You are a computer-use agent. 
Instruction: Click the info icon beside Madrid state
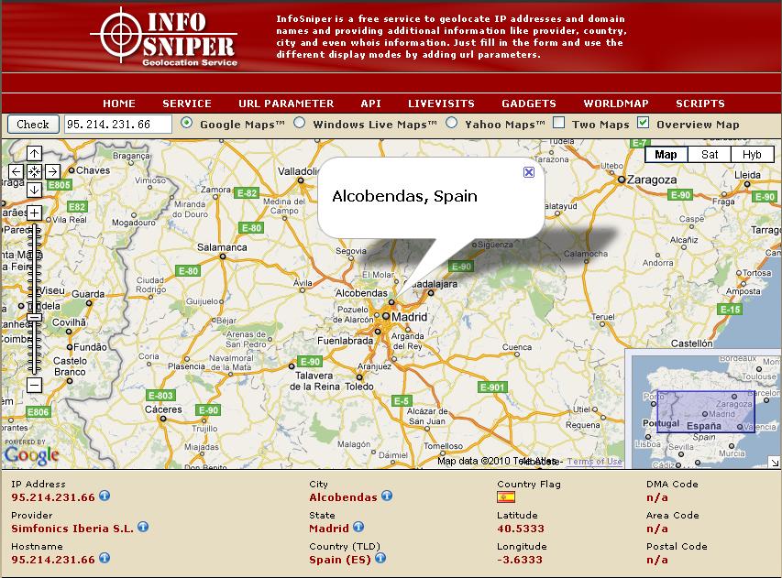point(358,527)
